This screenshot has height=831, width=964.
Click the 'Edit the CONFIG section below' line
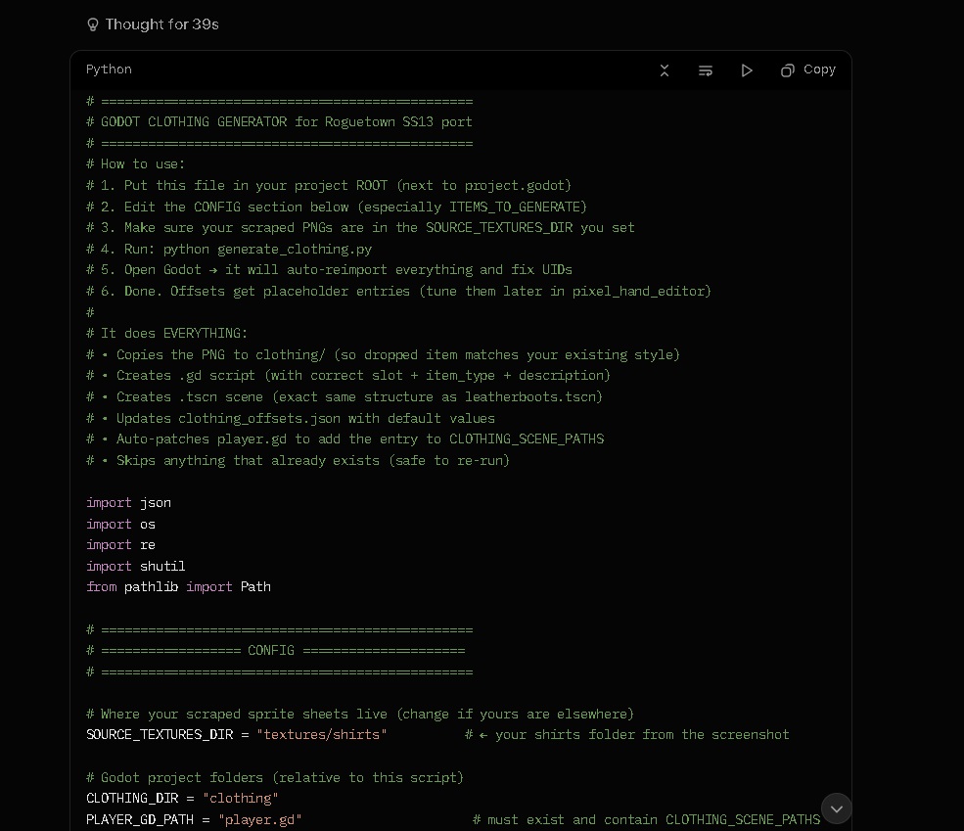[x=337, y=207]
